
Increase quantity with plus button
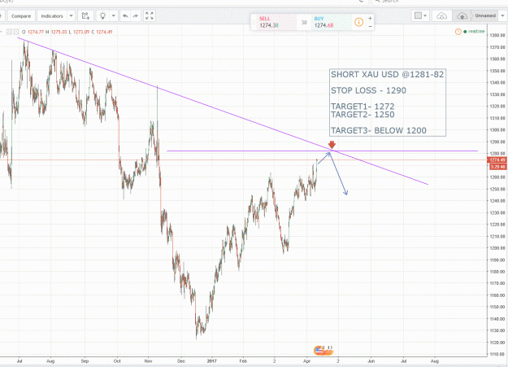(x=370, y=19)
